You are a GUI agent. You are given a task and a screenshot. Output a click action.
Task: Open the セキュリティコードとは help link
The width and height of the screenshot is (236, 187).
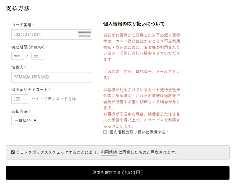[x=53, y=99]
